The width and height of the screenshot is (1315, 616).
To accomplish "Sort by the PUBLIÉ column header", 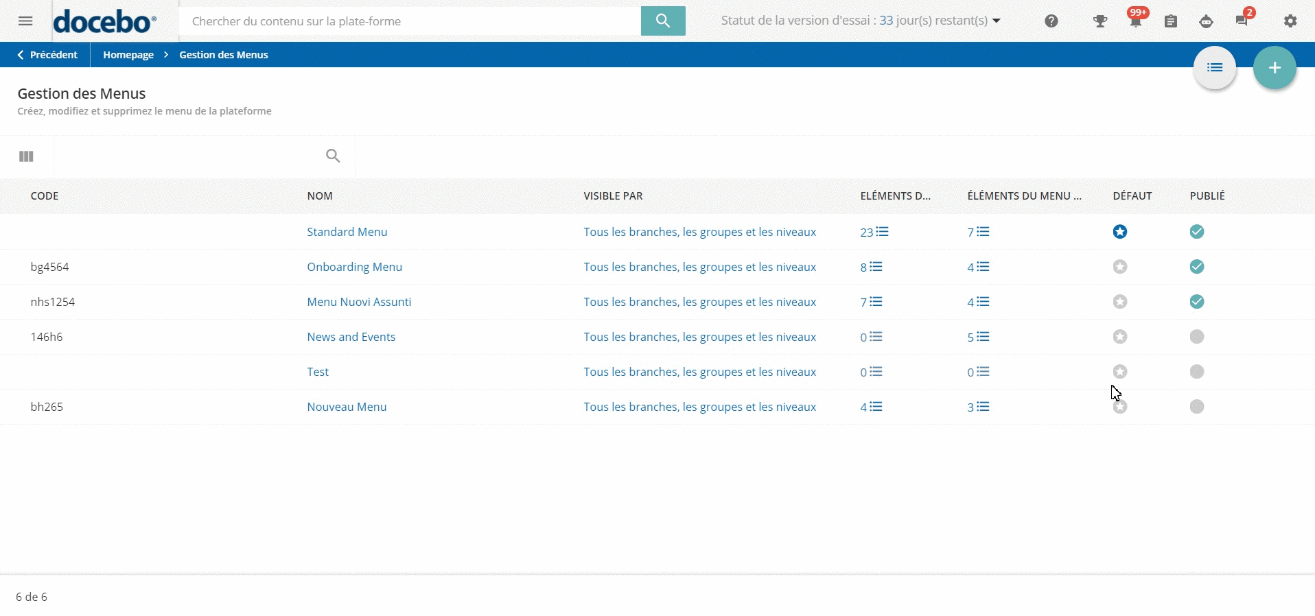I will tap(1207, 196).
